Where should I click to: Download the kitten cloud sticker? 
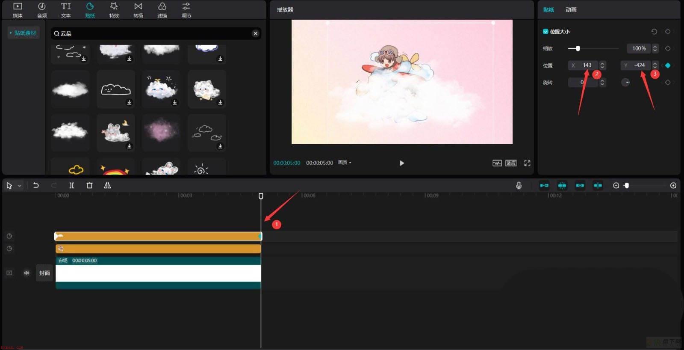click(220, 103)
